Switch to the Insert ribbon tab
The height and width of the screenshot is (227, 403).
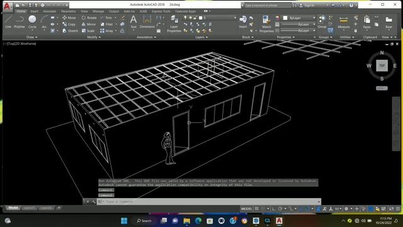tap(34, 11)
